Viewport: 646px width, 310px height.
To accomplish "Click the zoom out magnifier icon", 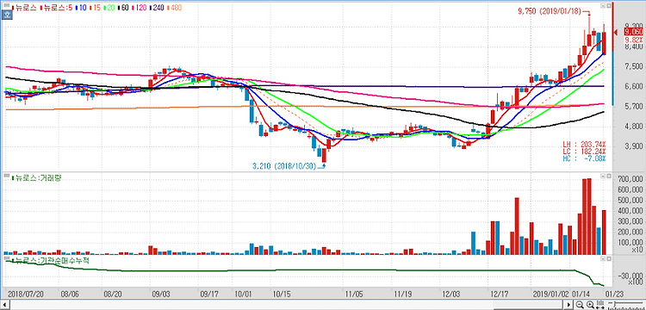I will click(x=580, y=304).
